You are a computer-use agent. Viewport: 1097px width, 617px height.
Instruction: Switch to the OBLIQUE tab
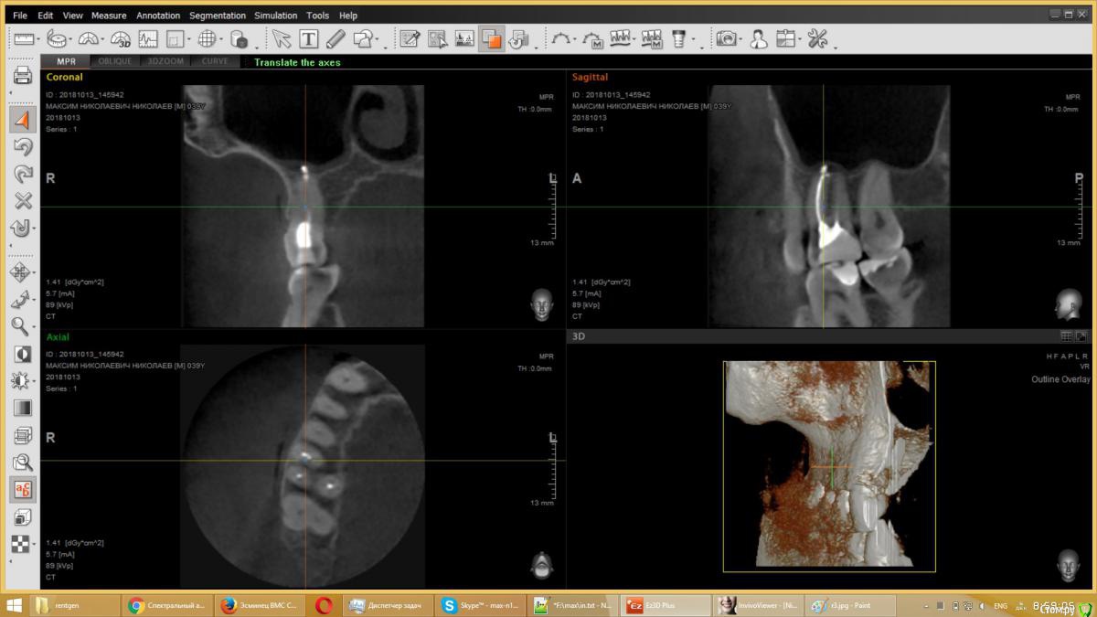click(x=114, y=62)
